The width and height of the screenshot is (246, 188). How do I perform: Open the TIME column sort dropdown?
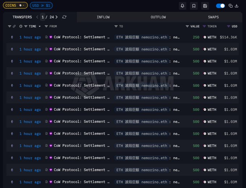pos(39,26)
